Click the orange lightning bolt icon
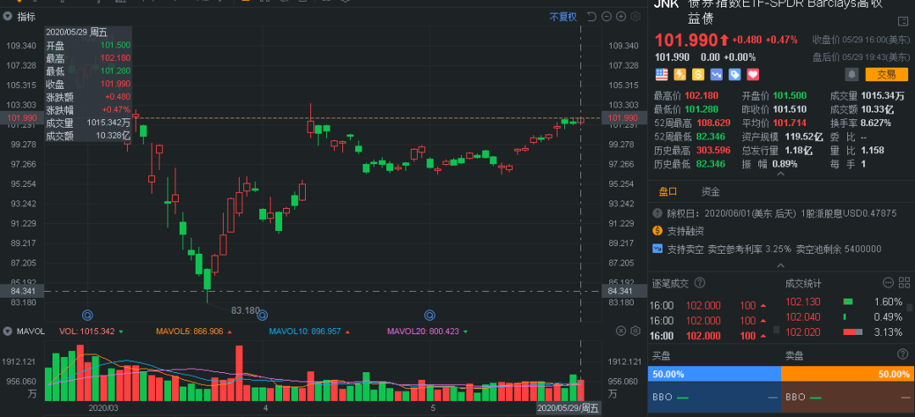Image resolution: width=915 pixels, height=417 pixels. pyautogui.click(x=679, y=74)
